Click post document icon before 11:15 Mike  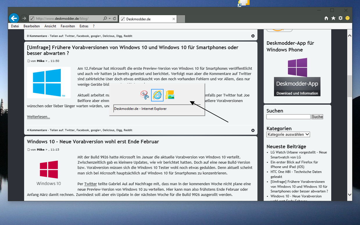click(x=28, y=150)
